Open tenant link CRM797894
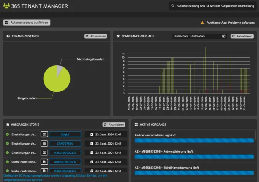Screen dimensions: 259x182 coord(65,143)
